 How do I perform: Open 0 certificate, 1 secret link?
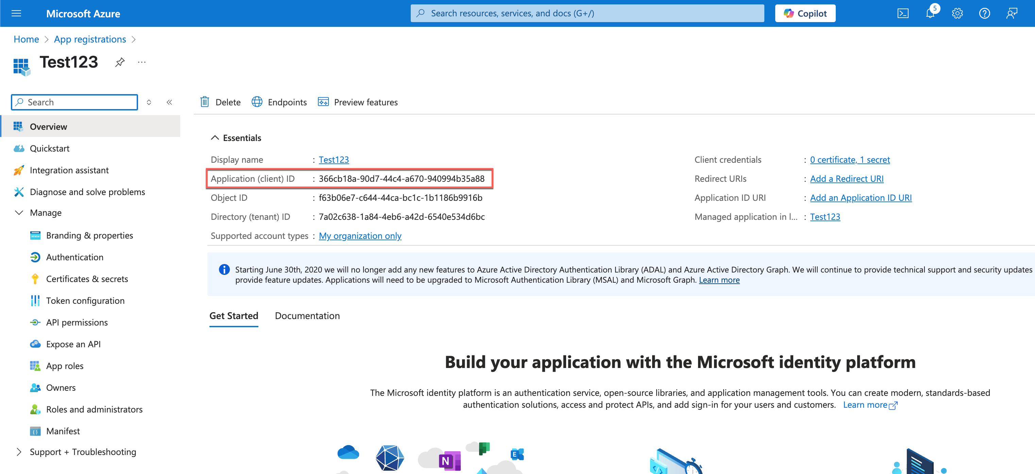click(x=850, y=160)
